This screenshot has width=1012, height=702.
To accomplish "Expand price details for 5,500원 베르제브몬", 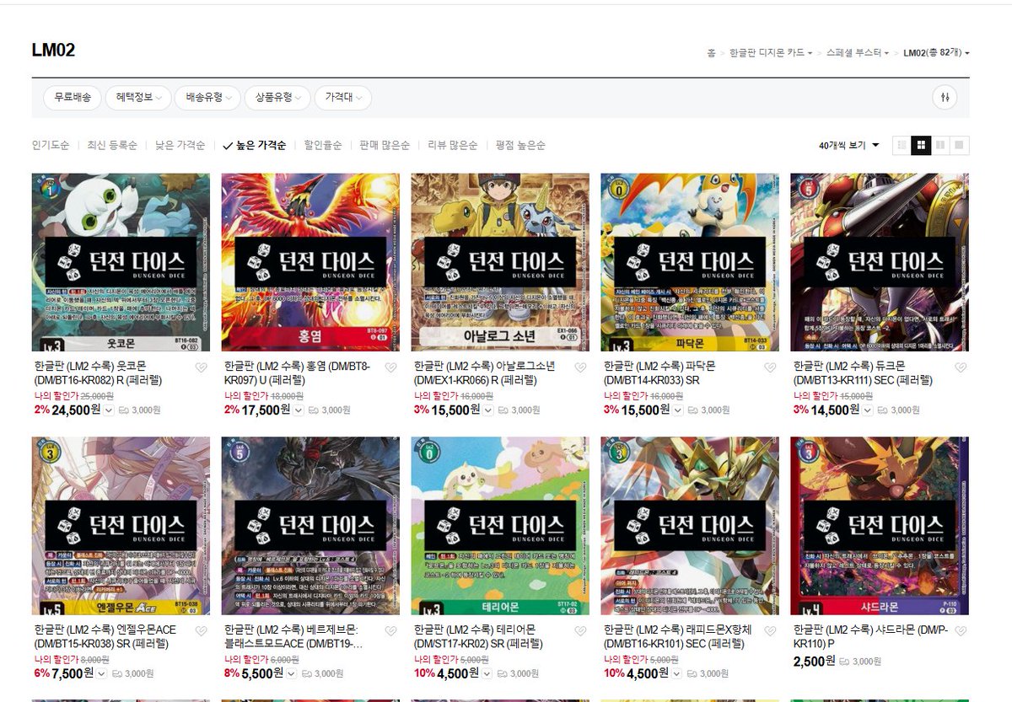I will [x=292, y=674].
